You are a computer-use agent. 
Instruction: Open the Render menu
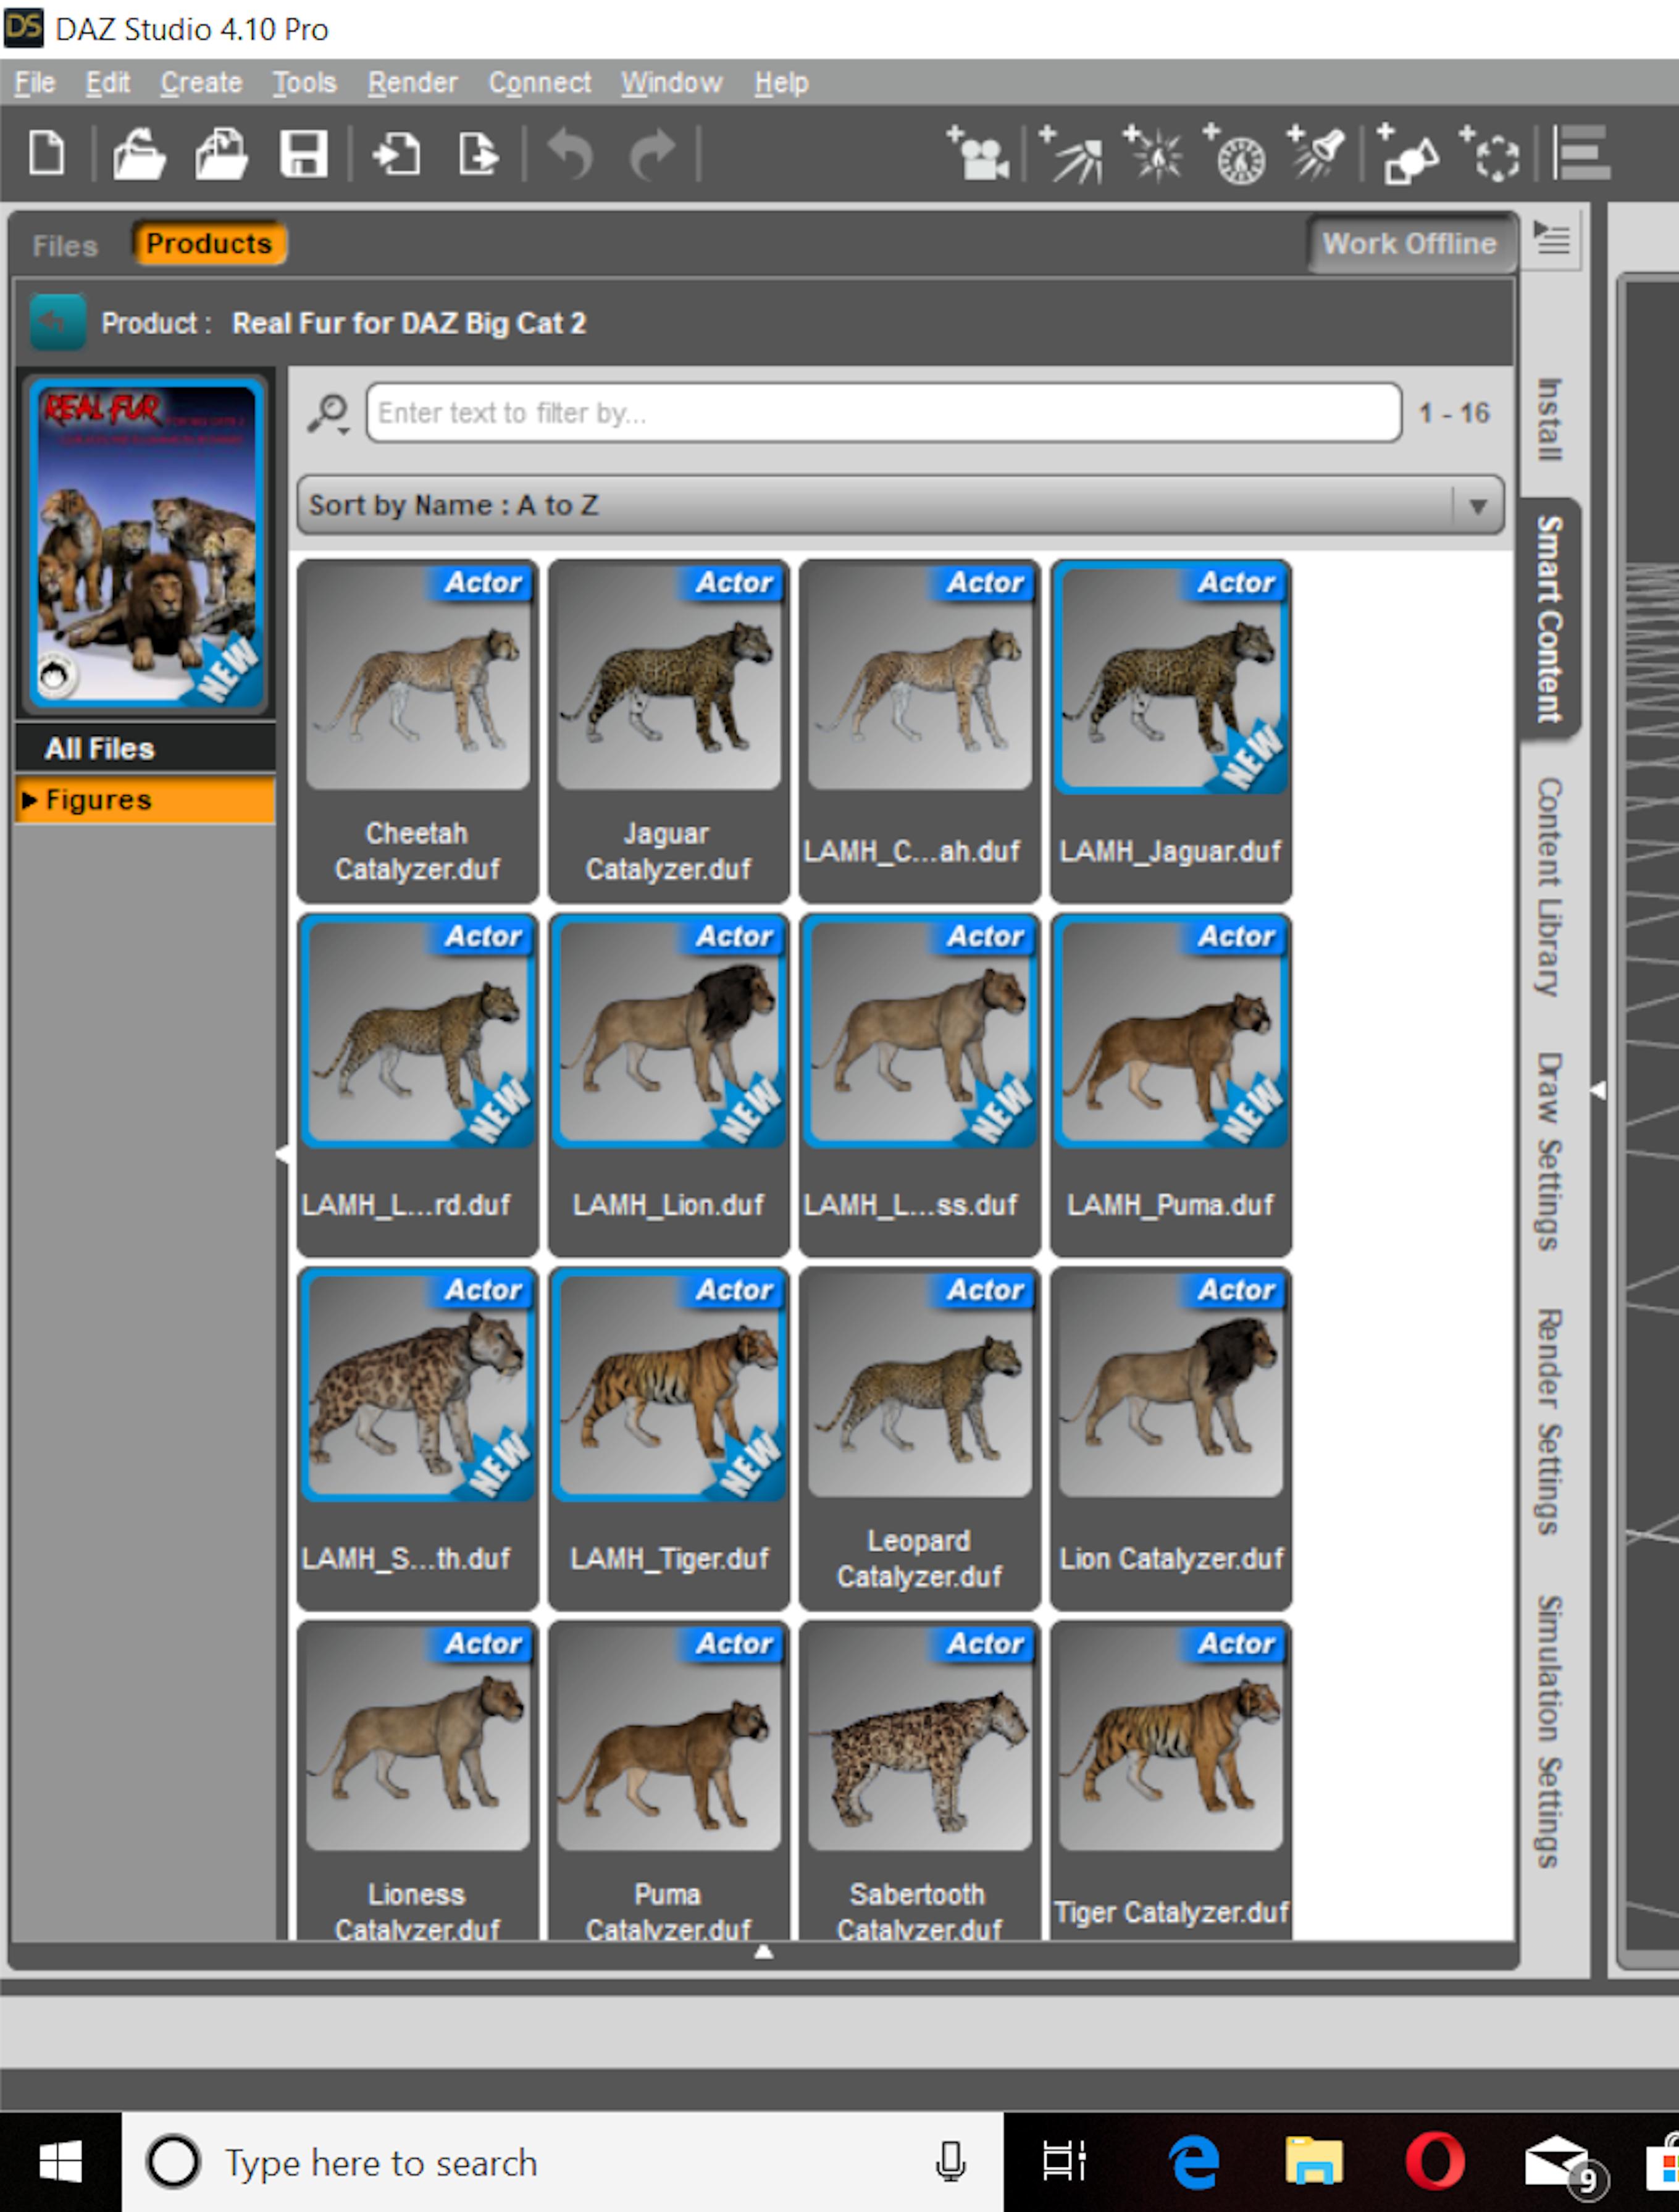tap(412, 83)
